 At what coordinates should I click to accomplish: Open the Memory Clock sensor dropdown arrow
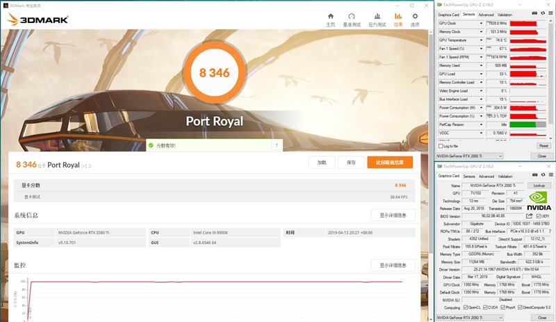click(x=481, y=32)
